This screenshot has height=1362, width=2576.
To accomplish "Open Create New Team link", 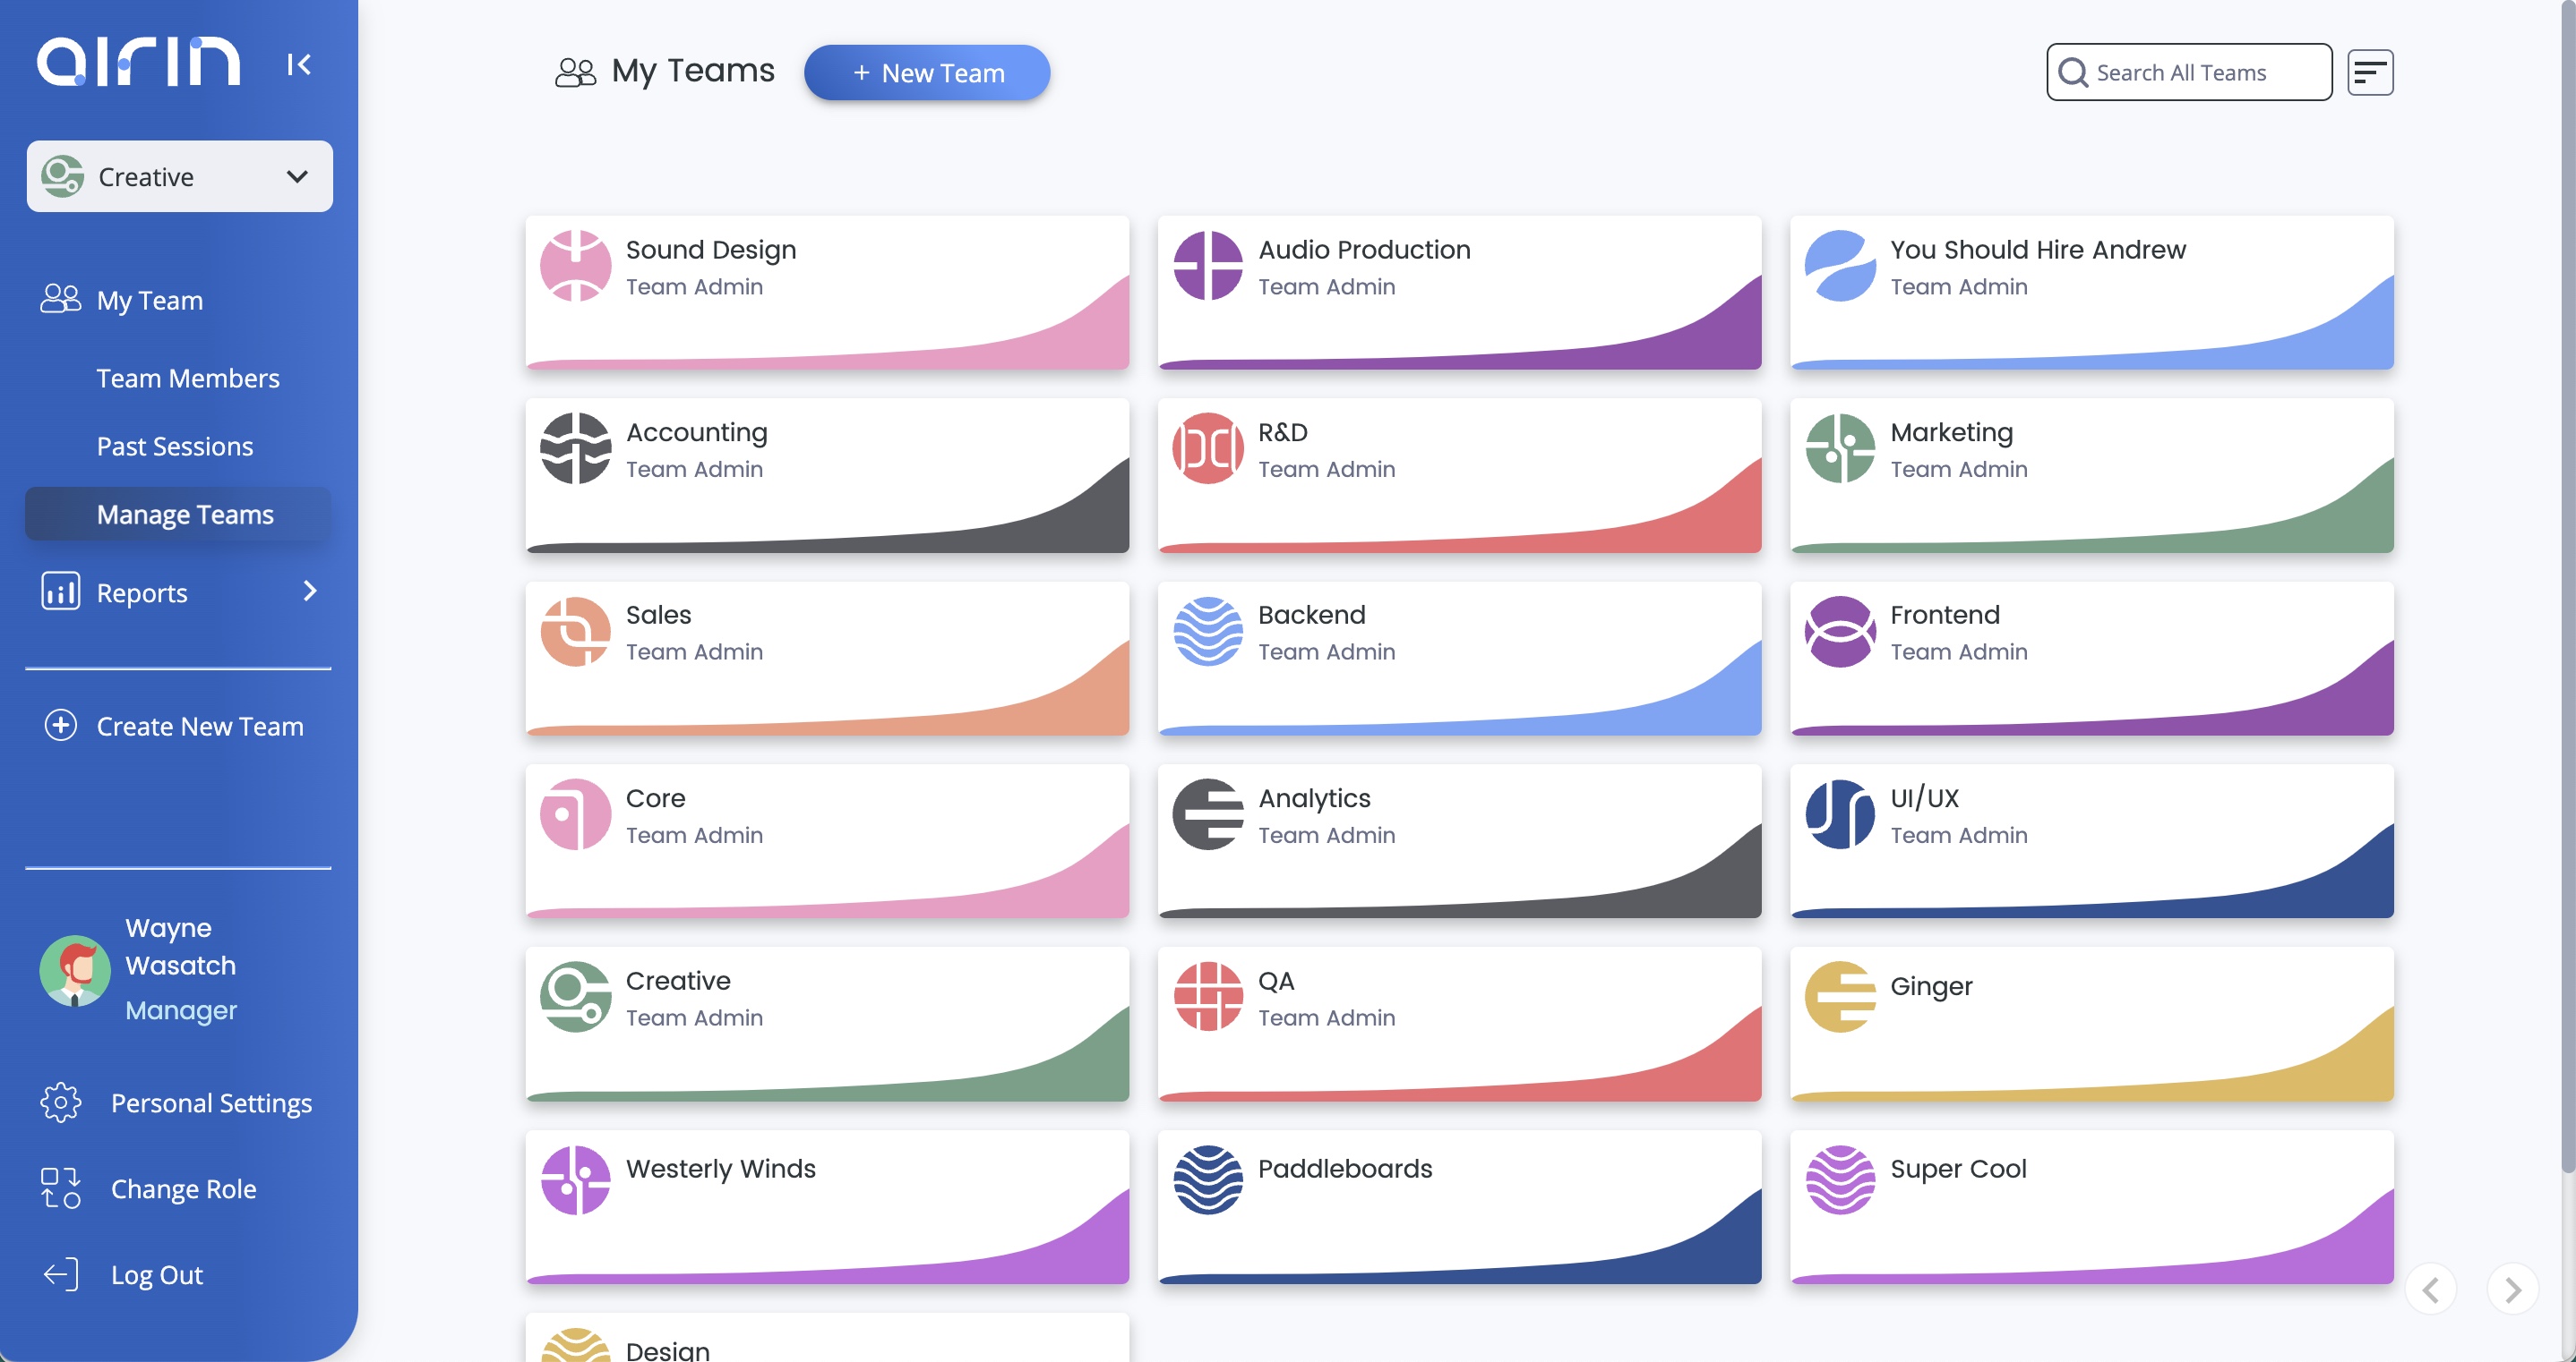I will pyautogui.click(x=200, y=726).
